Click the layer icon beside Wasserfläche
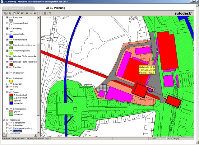The width and height of the screenshot is (199, 145). 11,34
